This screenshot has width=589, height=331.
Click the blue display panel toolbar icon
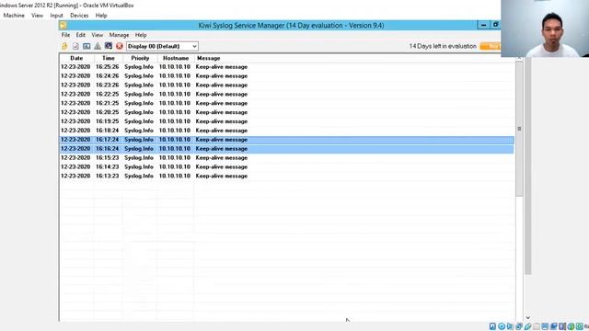tap(87, 46)
